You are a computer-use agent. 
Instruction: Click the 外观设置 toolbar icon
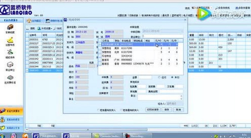[39, 28]
